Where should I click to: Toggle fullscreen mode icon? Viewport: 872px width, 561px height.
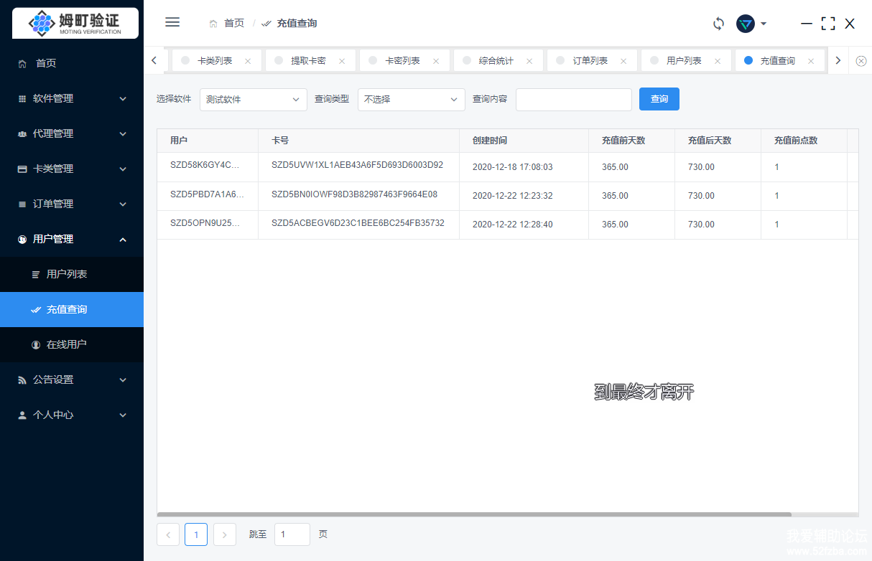click(828, 24)
